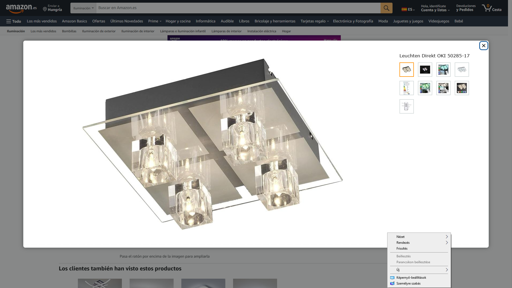Click the Enviar a Hungría location
Image resolution: width=512 pixels, height=288 pixels.
53,8
